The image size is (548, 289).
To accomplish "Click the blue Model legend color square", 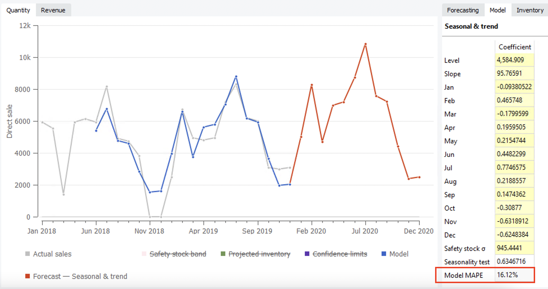I will pyautogui.click(x=384, y=254).
